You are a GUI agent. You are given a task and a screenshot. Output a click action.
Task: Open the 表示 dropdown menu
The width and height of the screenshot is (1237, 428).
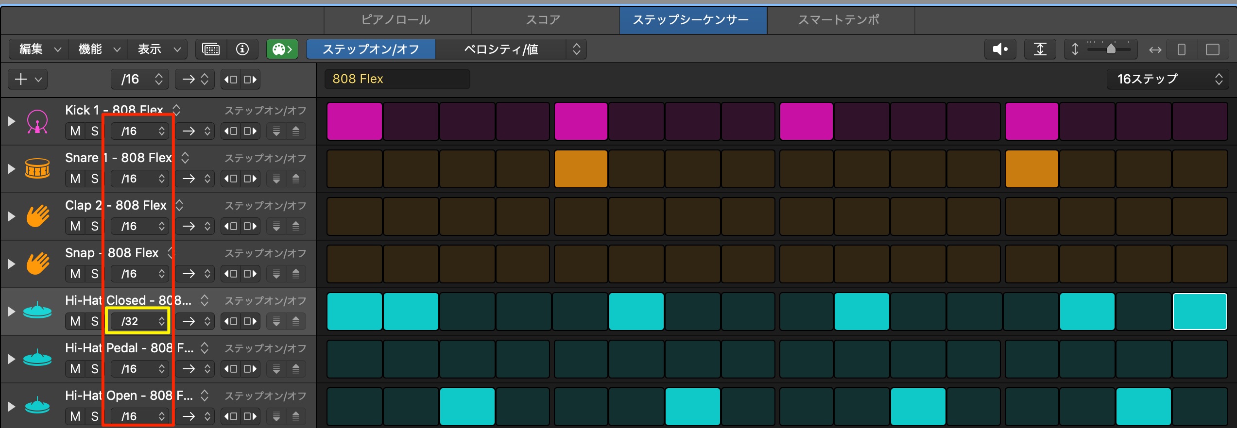click(158, 49)
